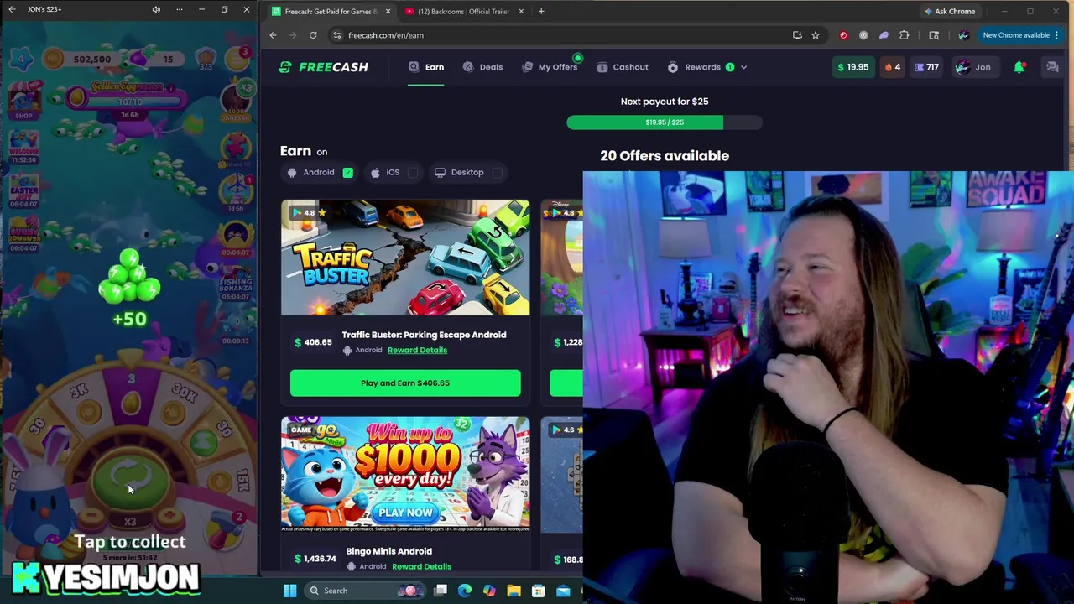Tap the Shop icon in game sidebar
The height and width of the screenshot is (604, 1074).
(x=23, y=102)
